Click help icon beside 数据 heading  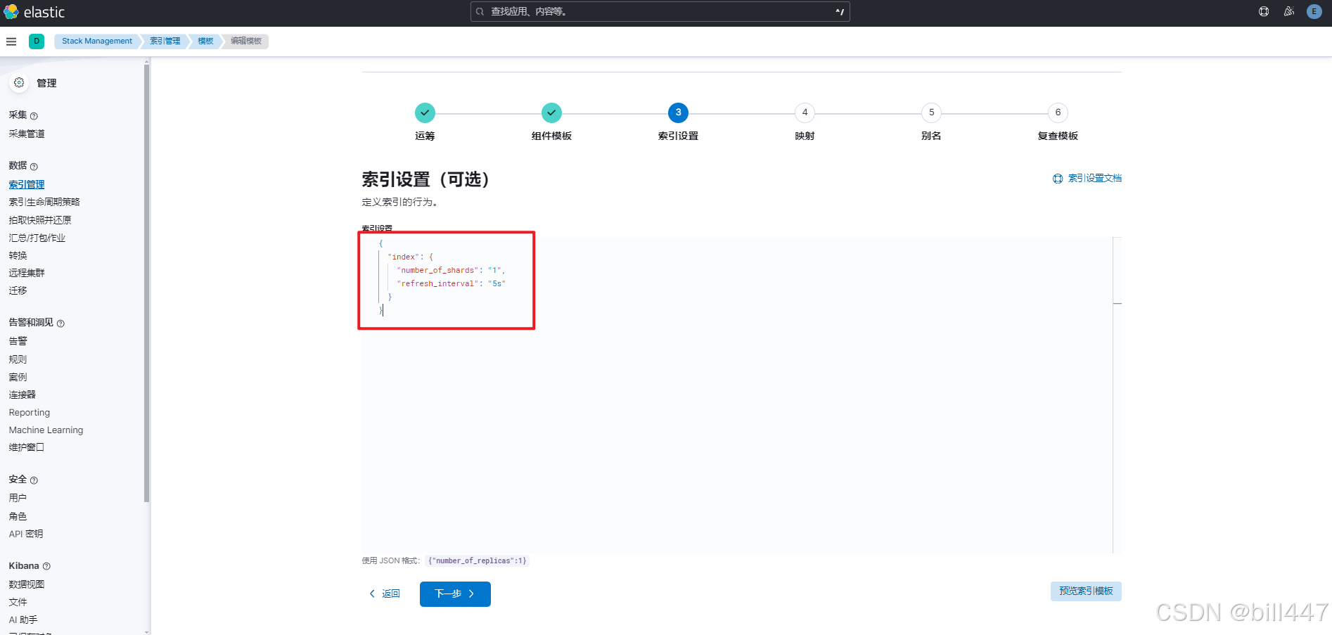coord(34,167)
